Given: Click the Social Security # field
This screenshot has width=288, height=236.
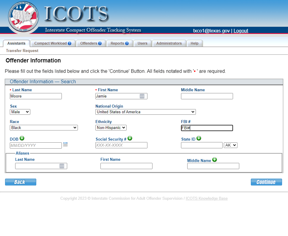Looking at the screenshot, I should [121, 145].
